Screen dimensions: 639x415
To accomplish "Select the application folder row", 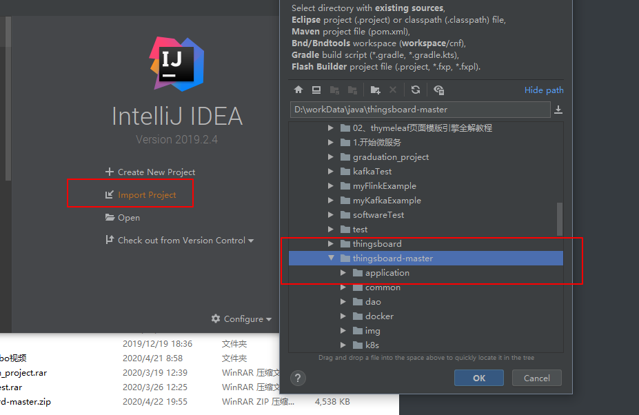I will point(426,273).
